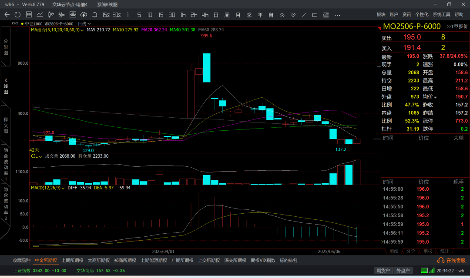This screenshot has height=278, width=470.
Task: Click the green signal strength indicator
Action: [x=432, y=271]
